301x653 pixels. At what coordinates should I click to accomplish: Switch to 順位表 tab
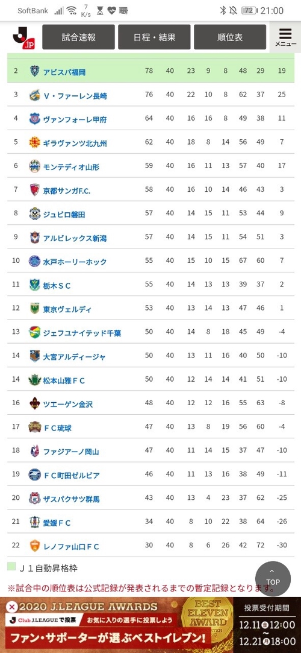pyautogui.click(x=230, y=37)
